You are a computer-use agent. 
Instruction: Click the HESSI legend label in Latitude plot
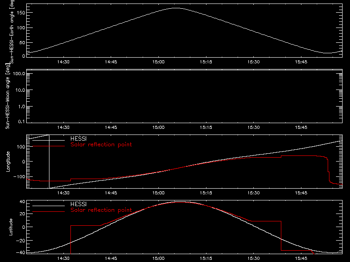[78, 204]
